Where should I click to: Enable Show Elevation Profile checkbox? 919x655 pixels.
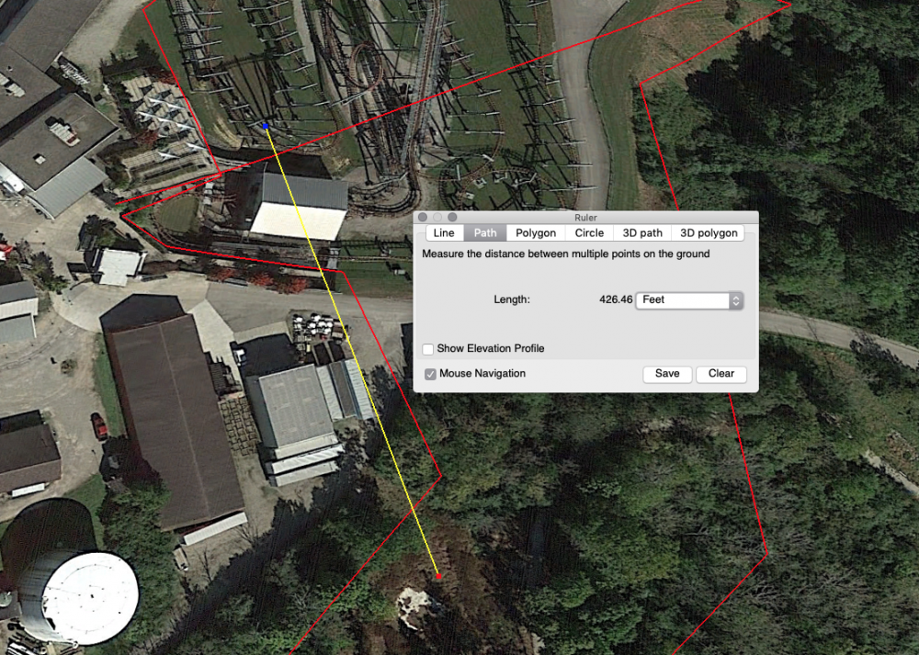point(428,349)
